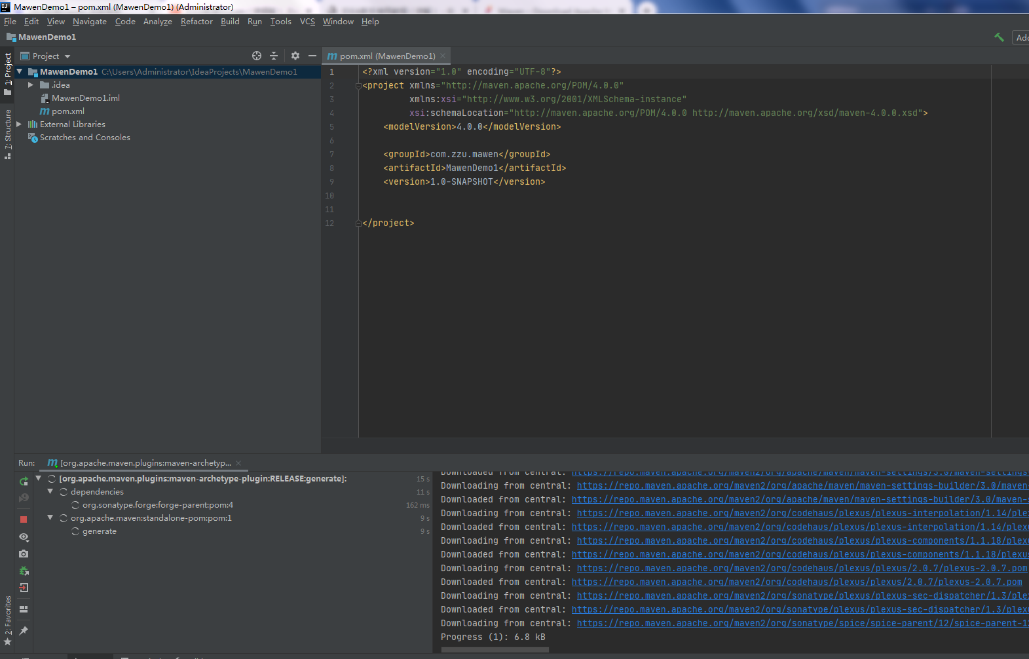Close the maven-archetype Run tab
This screenshot has height=659, width=1029.
click(x=238, y=463)
